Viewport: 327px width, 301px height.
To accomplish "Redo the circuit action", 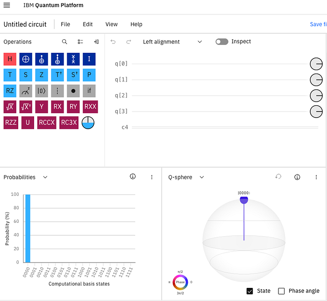I will pyautogui.click(x=128, y=42).
